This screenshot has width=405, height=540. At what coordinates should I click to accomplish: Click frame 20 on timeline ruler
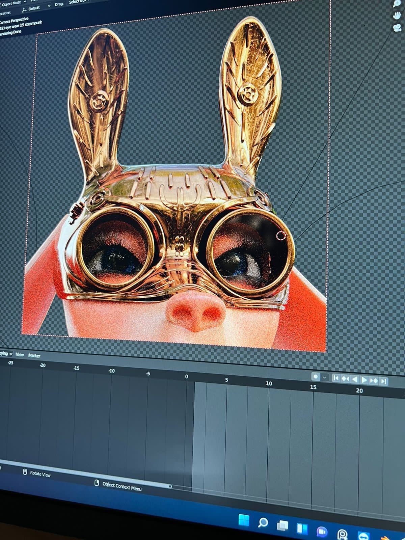[x=359, y=390]
